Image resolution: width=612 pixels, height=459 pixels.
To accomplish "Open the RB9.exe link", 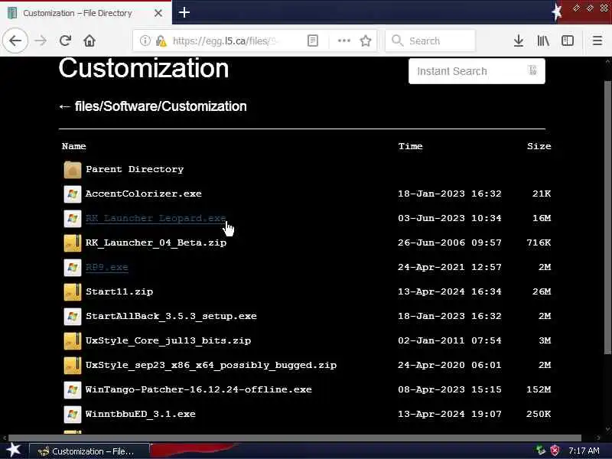I will click(x=107, y=267).
